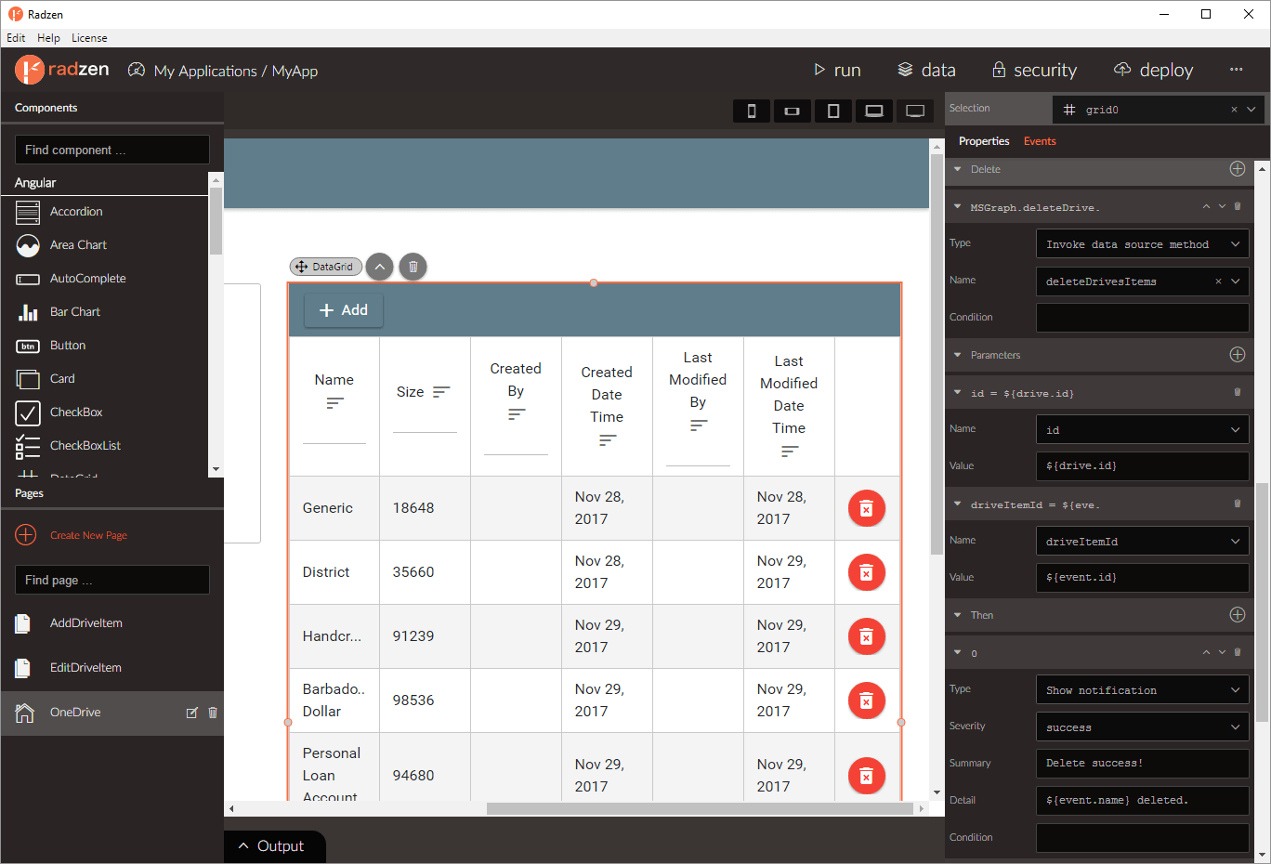Collapse the Delete event section
Viewport: 1271px width, 864px height.
(x=958, y=169)
